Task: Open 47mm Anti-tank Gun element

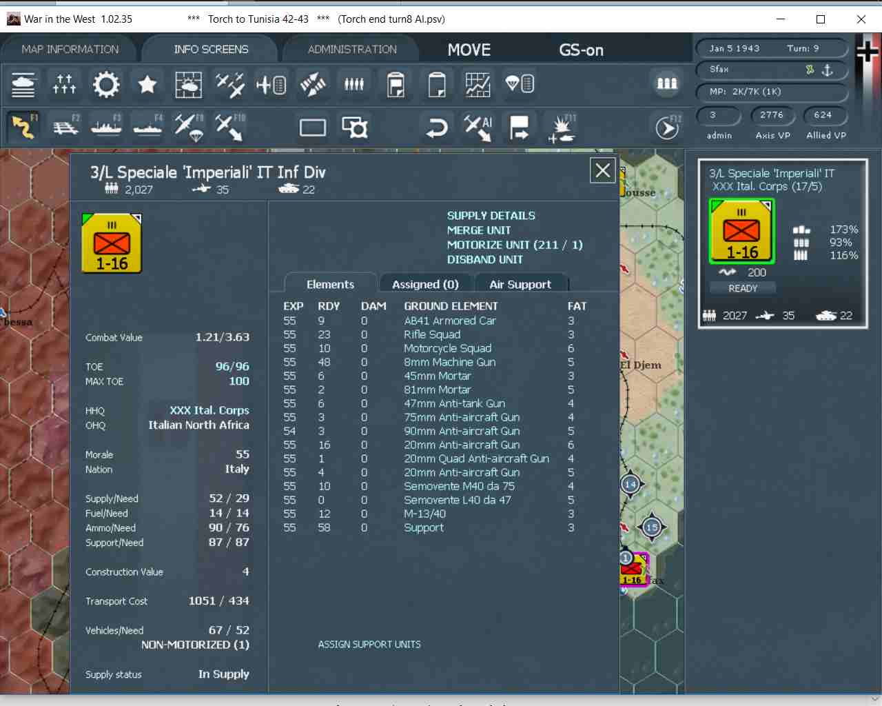Action: (455, 403)
